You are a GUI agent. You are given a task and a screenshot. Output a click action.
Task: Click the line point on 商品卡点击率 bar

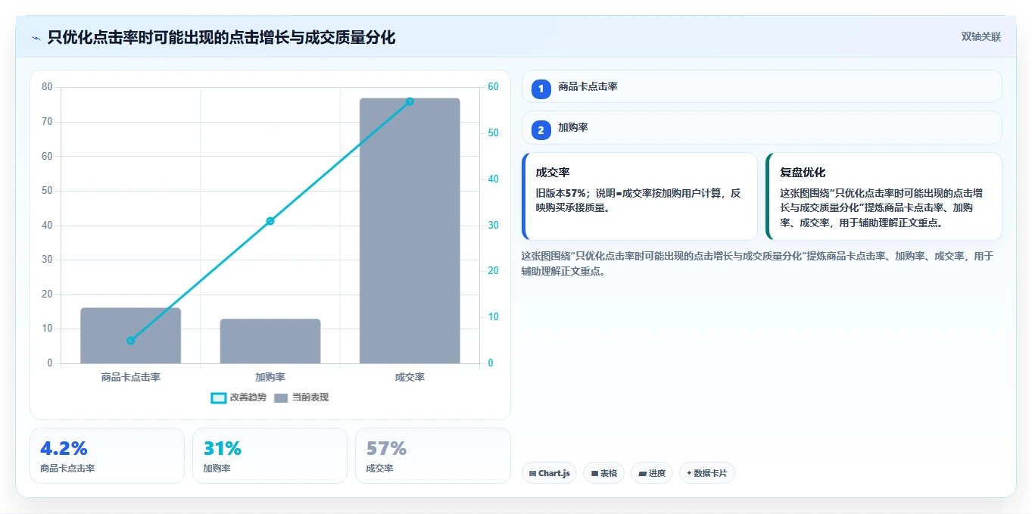(x=130, y=341)
